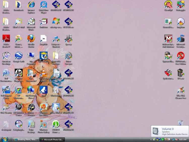This screenshot has height=142, width=189.
Task: Open Windows Live Photo Gallery shortcut
Action: [44, 110]
